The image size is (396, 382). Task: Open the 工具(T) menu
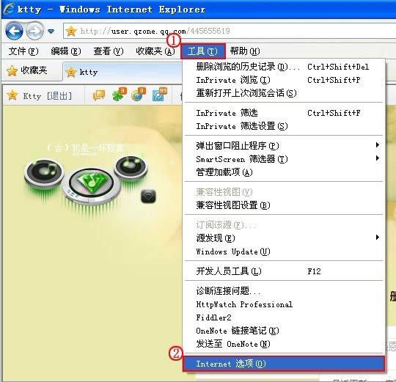(x=203, y=51)
